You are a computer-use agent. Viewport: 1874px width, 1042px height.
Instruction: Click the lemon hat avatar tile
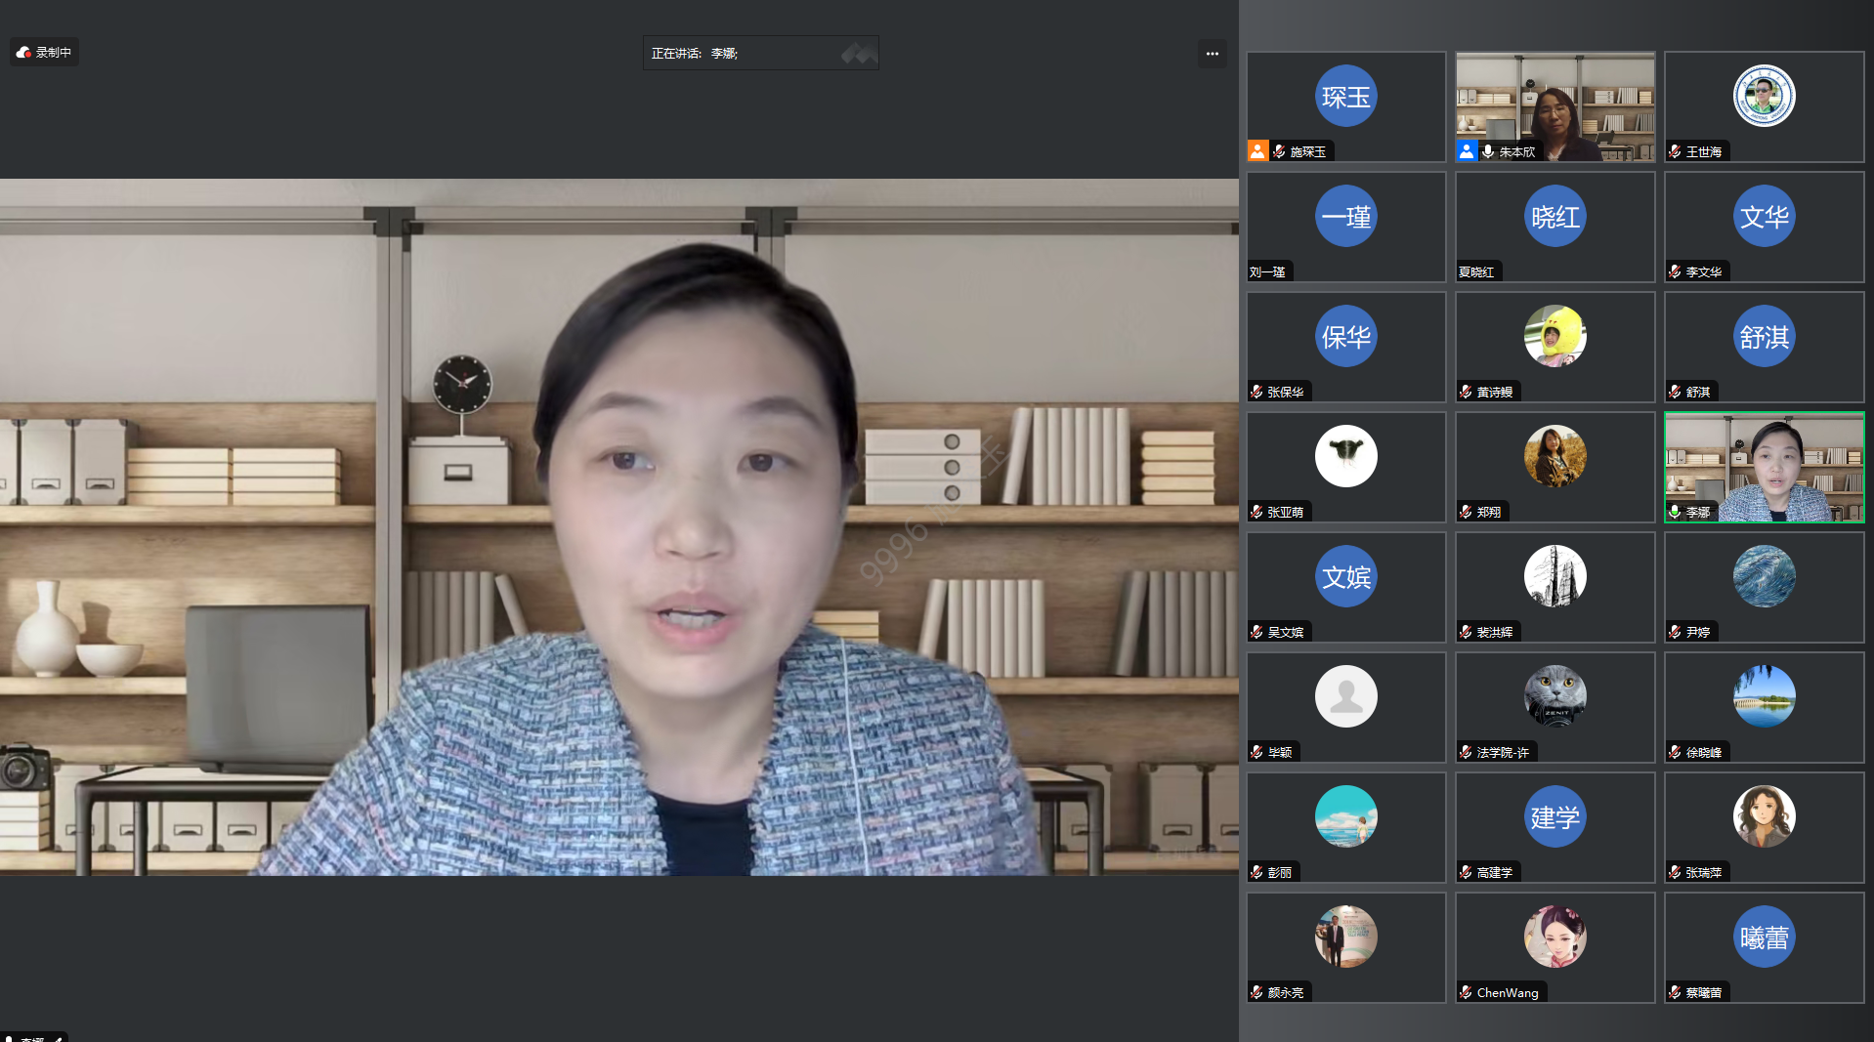pyautogui.click(x=1555, y=336)
